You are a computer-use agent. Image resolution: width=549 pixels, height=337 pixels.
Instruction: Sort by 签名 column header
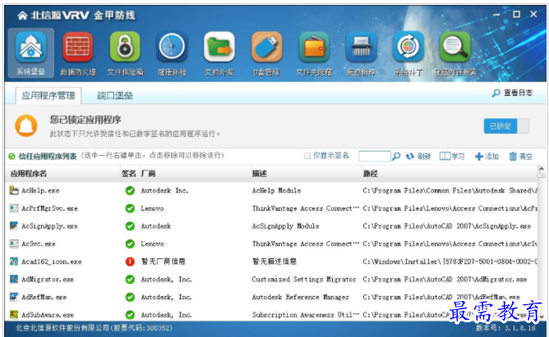click(x=130, y=173)
